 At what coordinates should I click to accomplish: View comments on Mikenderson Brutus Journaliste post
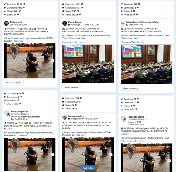coord(130,88)
